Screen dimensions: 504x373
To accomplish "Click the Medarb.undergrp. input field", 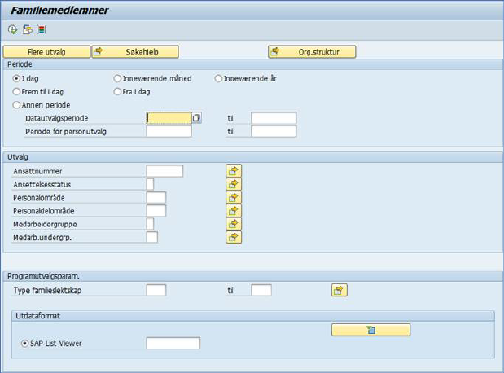I will 151,237.
